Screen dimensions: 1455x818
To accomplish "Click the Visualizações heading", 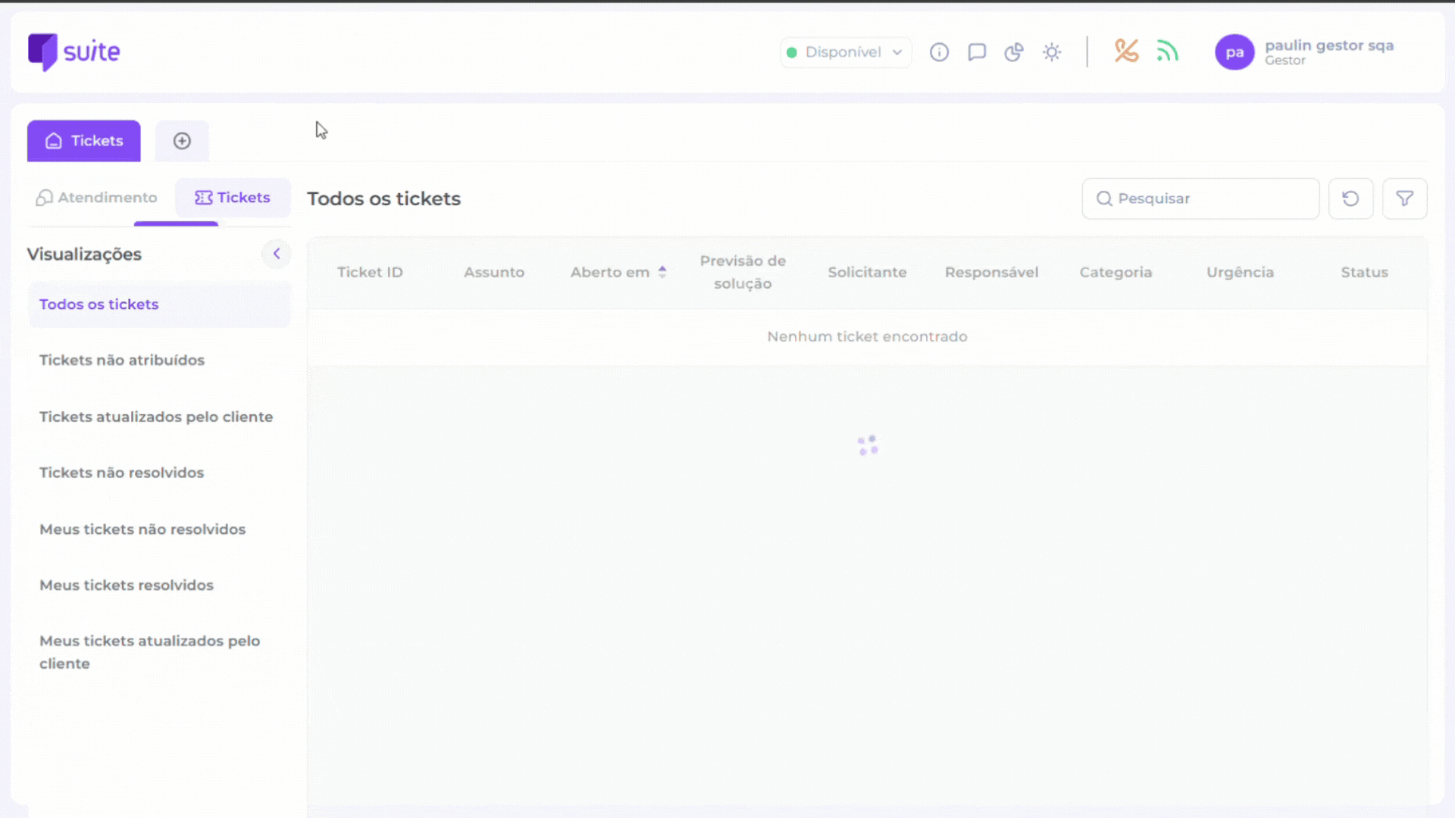I will pyautogui.click(x=84, y=254).
